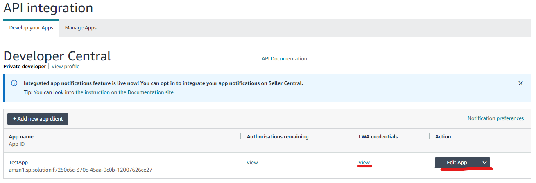Select the amzn1.sp.solution App ID text
Screen dimensions: 536x183
[x=80, y=170]
